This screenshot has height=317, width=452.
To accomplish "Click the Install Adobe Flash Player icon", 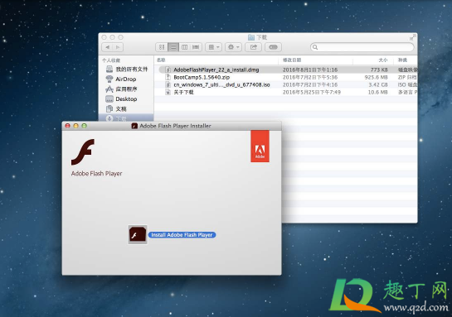I will coord(138,234).
